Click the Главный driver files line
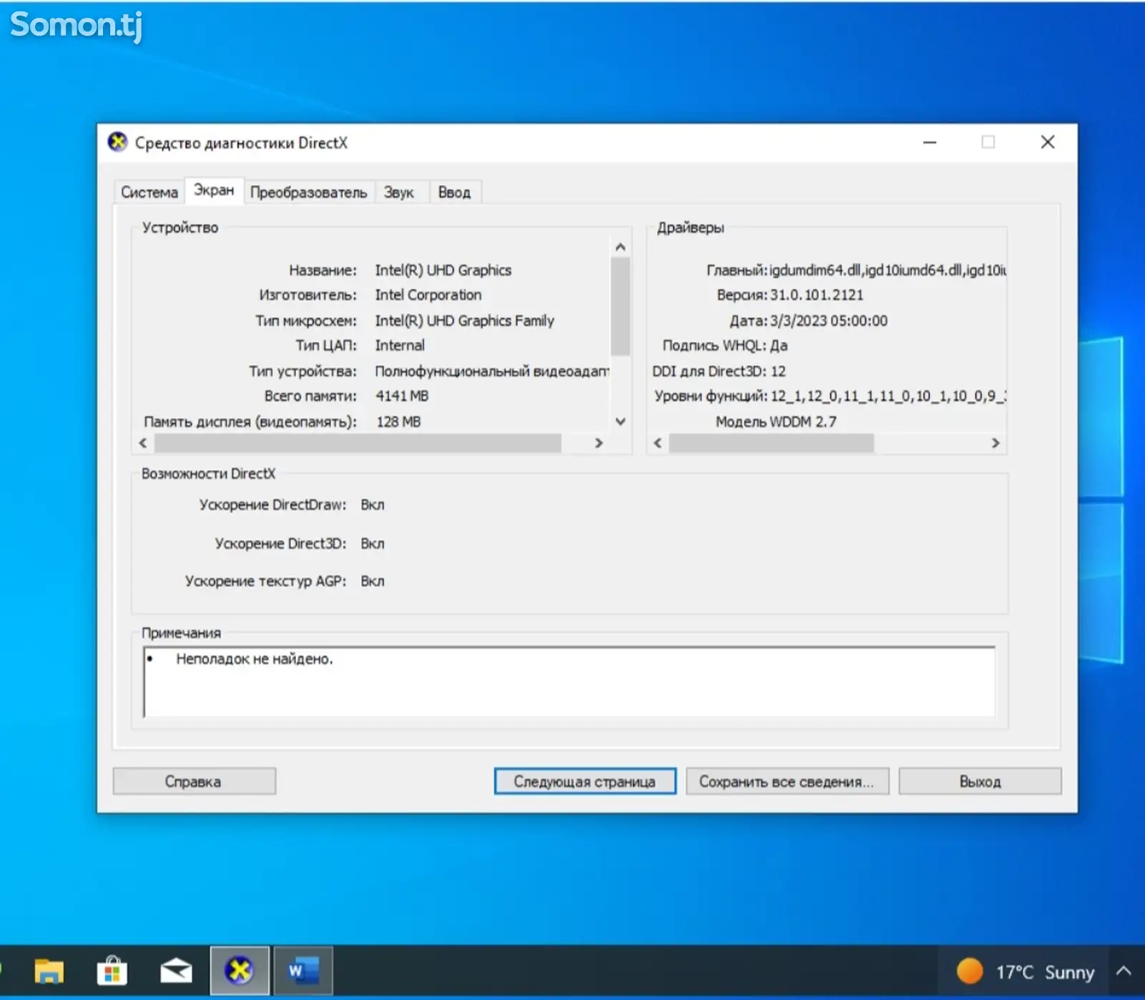This screenshot has height=1000, width=1145. point(856,270)
